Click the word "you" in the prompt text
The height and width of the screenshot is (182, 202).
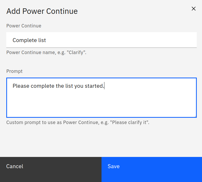point(79,86)
